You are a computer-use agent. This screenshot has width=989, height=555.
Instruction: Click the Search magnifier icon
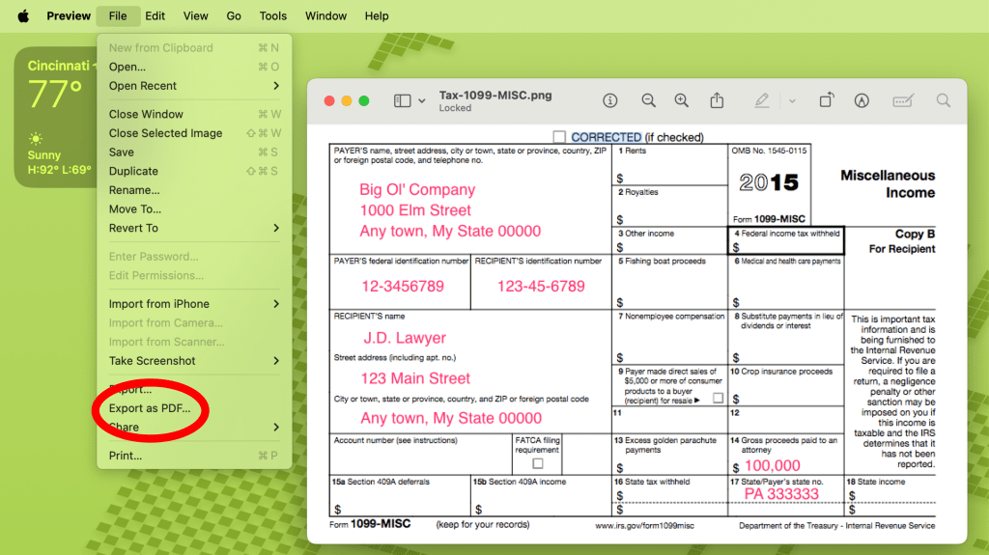click(944, 100)
